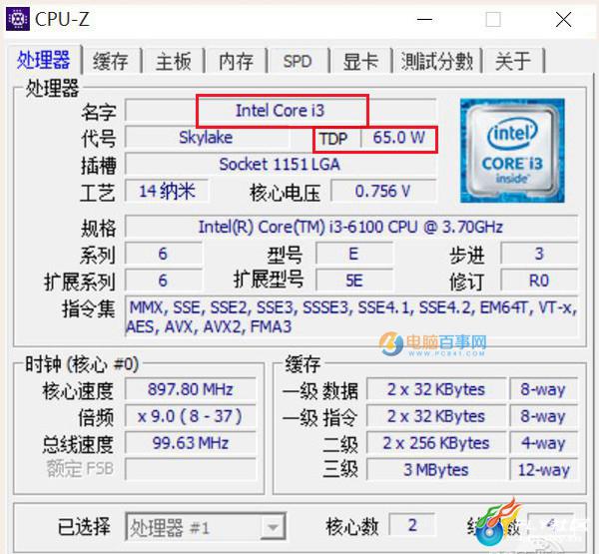Open the 处理器 #1 selection dropdown
This screenshot has width=599, height=554.
coord(206,527)
